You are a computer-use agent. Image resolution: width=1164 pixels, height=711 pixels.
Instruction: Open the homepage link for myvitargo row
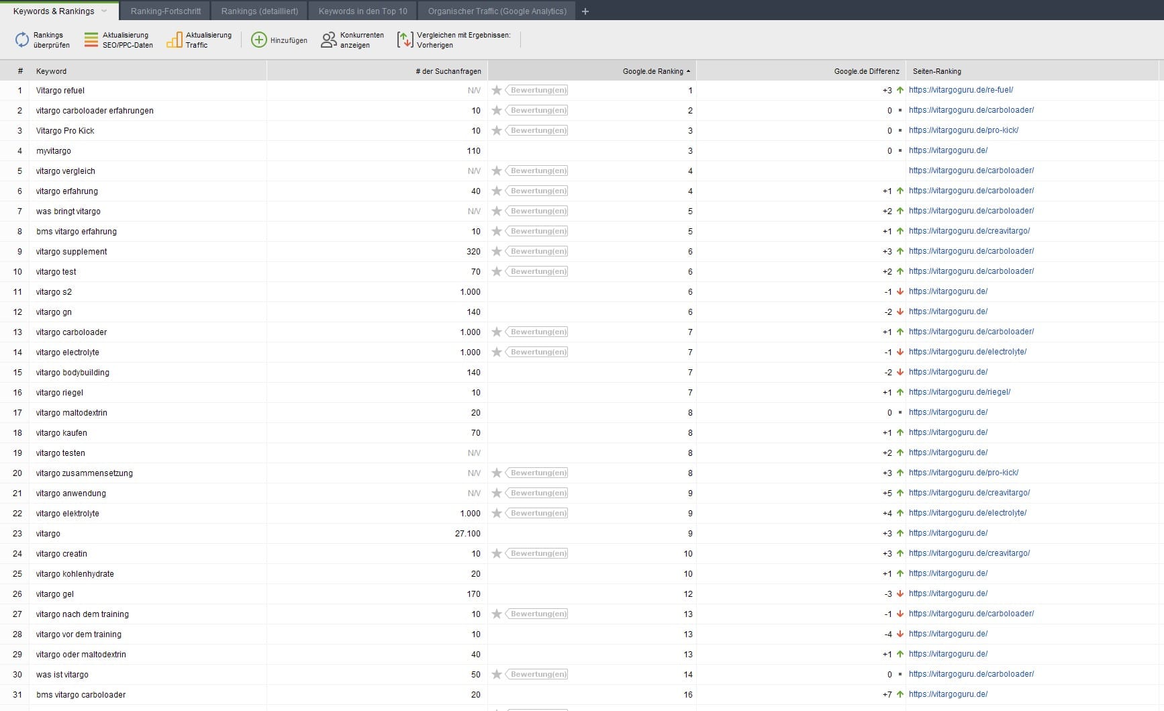pos(948,150)
